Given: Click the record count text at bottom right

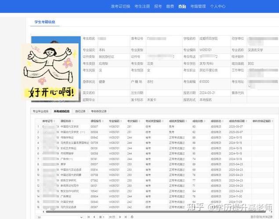Looking at the screenshot, I should [x=261, y=217].
